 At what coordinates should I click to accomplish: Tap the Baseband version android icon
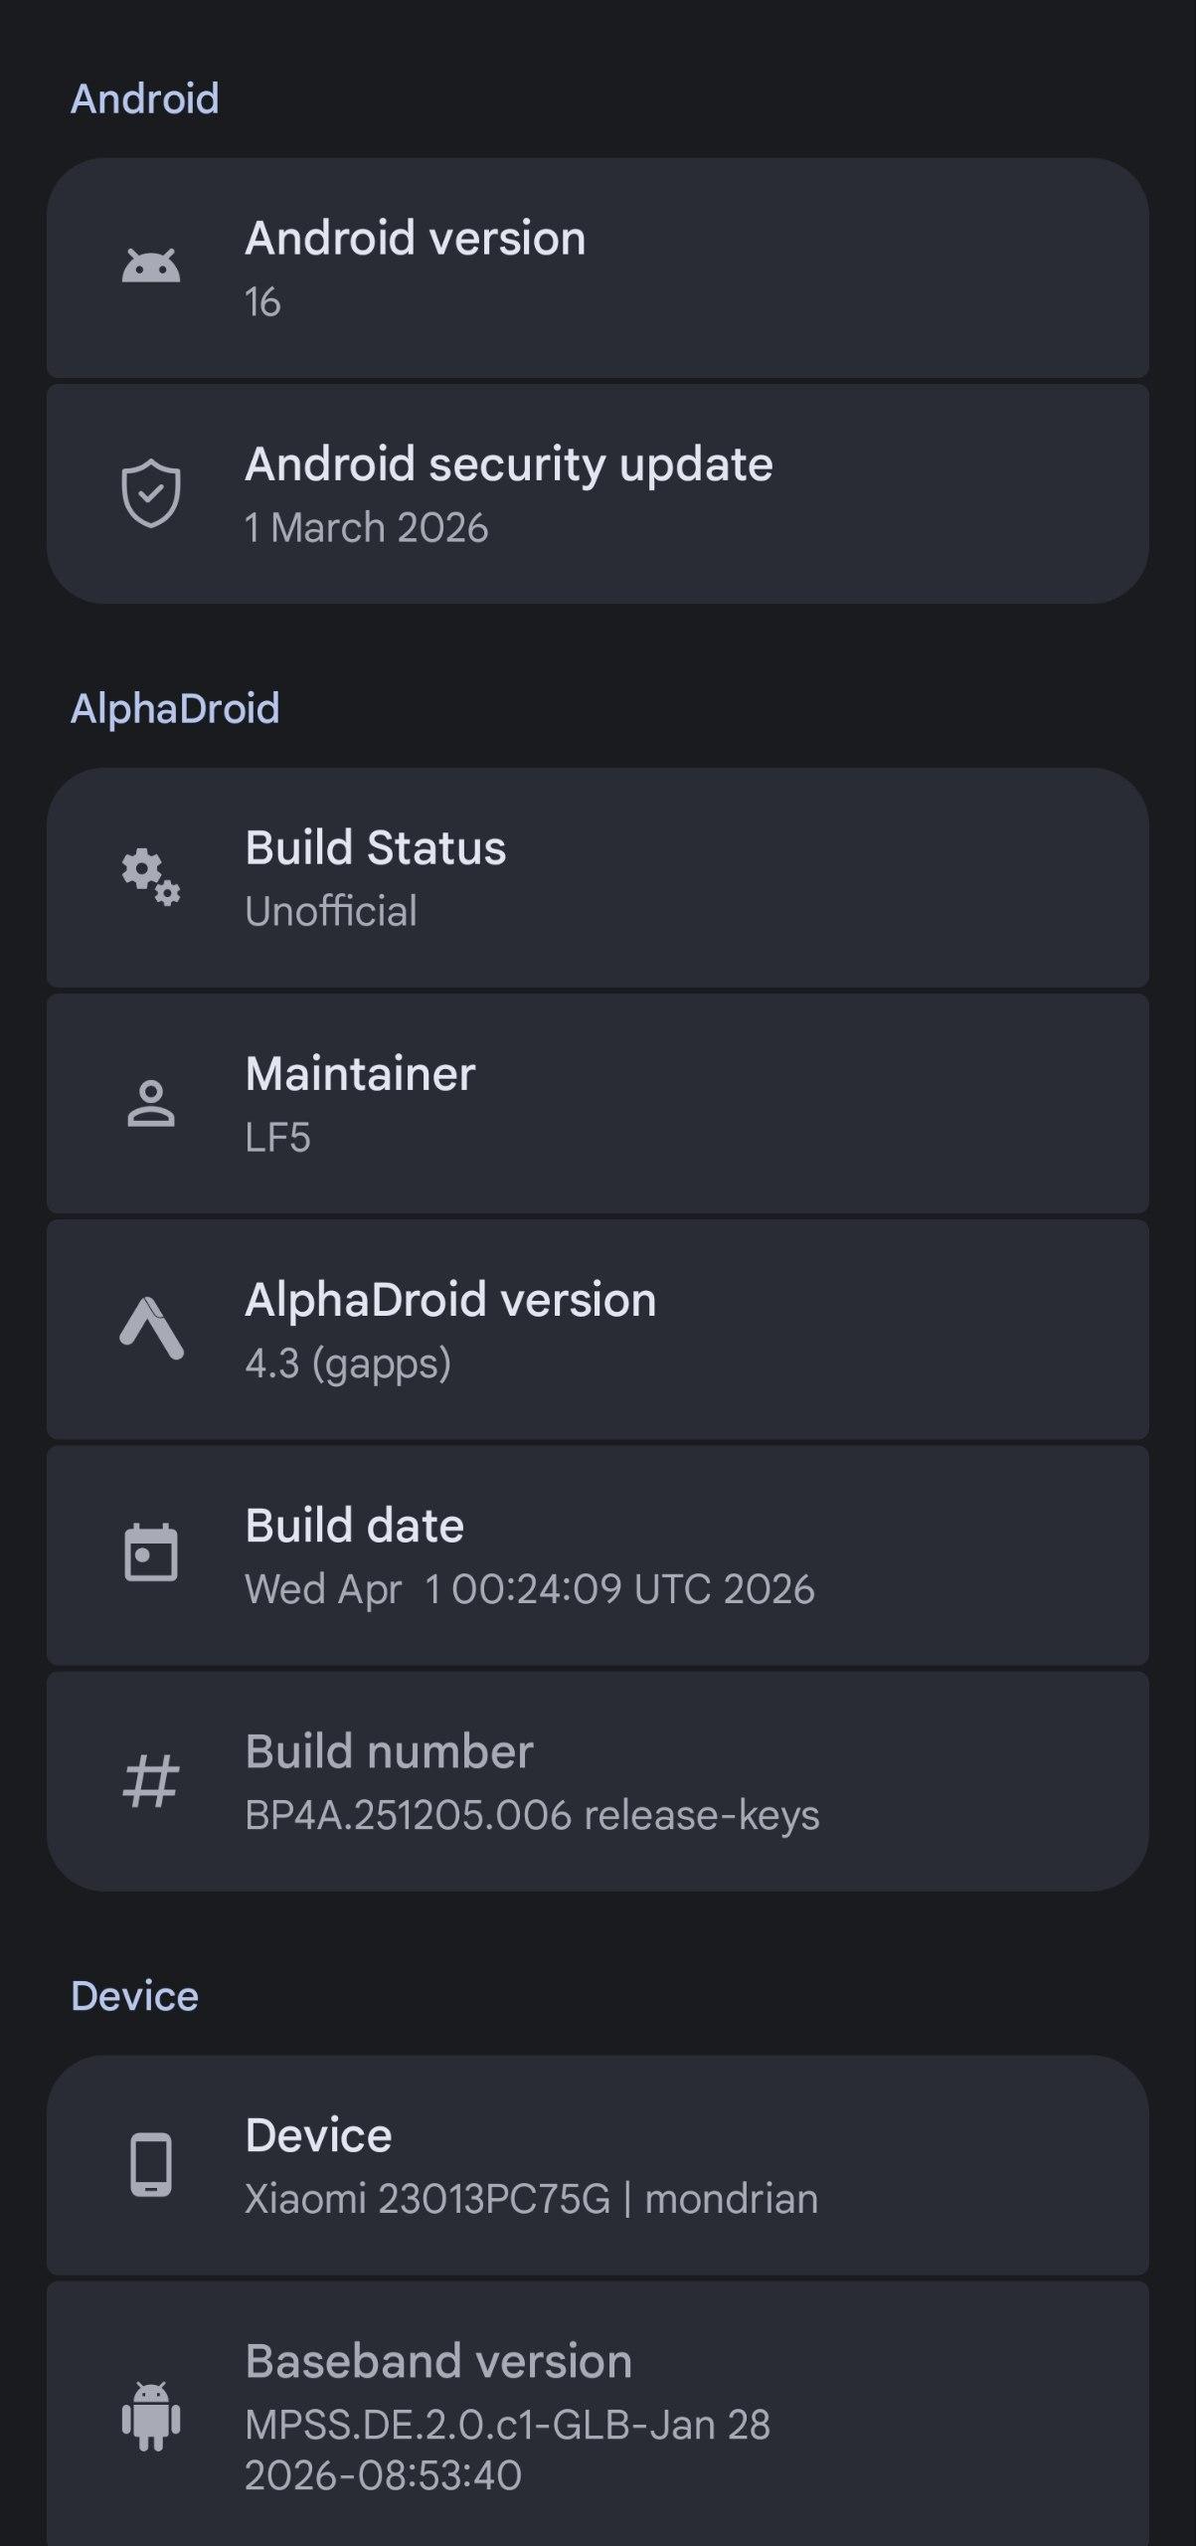tap(151, 2415)
